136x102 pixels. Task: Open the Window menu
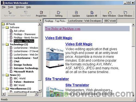[20, 7]
